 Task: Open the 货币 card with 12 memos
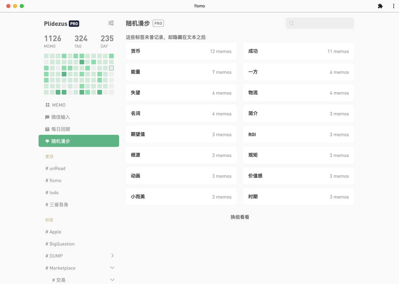pyautogui.click(x=181, y=51)
